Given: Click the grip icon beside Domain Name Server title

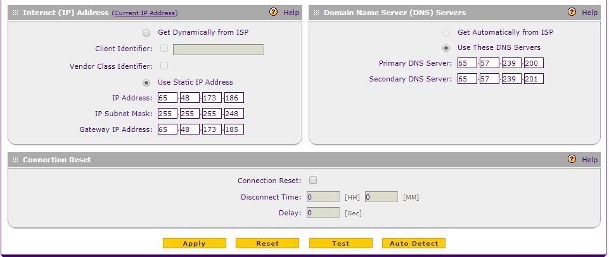Looking at the screenshot, I should click(x=317, y=13).
